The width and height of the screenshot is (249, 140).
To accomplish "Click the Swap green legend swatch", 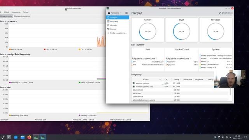I will tap(79, 82).
